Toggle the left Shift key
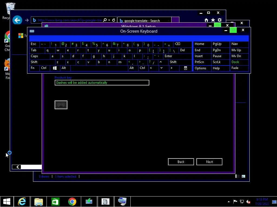Viewport: 277px width, 207px height. (42, 62)
